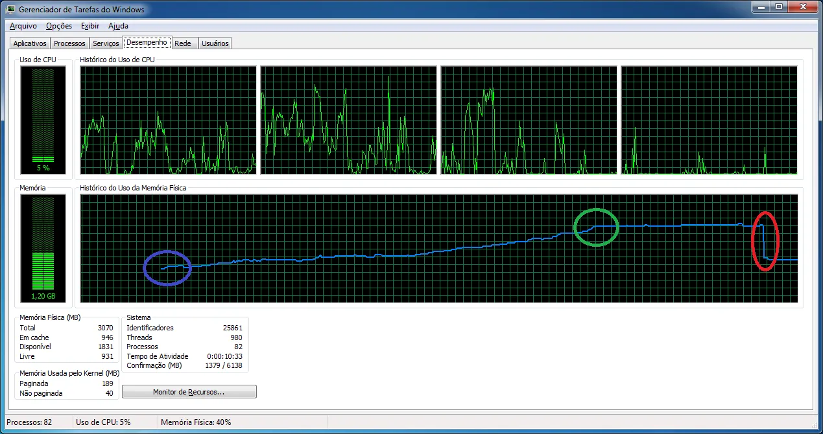823x434 pixels.
Task: Select the Em cache value 946
Action: 107,337
